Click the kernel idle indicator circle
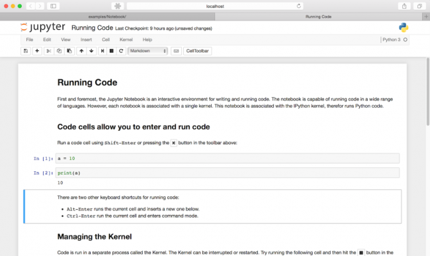430x256 pixels. point(406,40)
